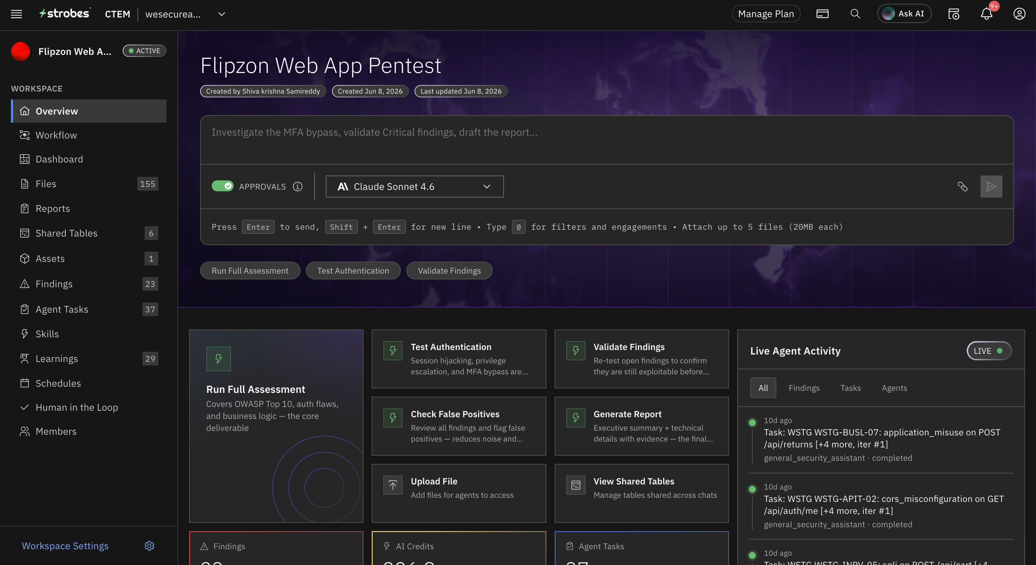Open the Upload File card

pos(459,493)
